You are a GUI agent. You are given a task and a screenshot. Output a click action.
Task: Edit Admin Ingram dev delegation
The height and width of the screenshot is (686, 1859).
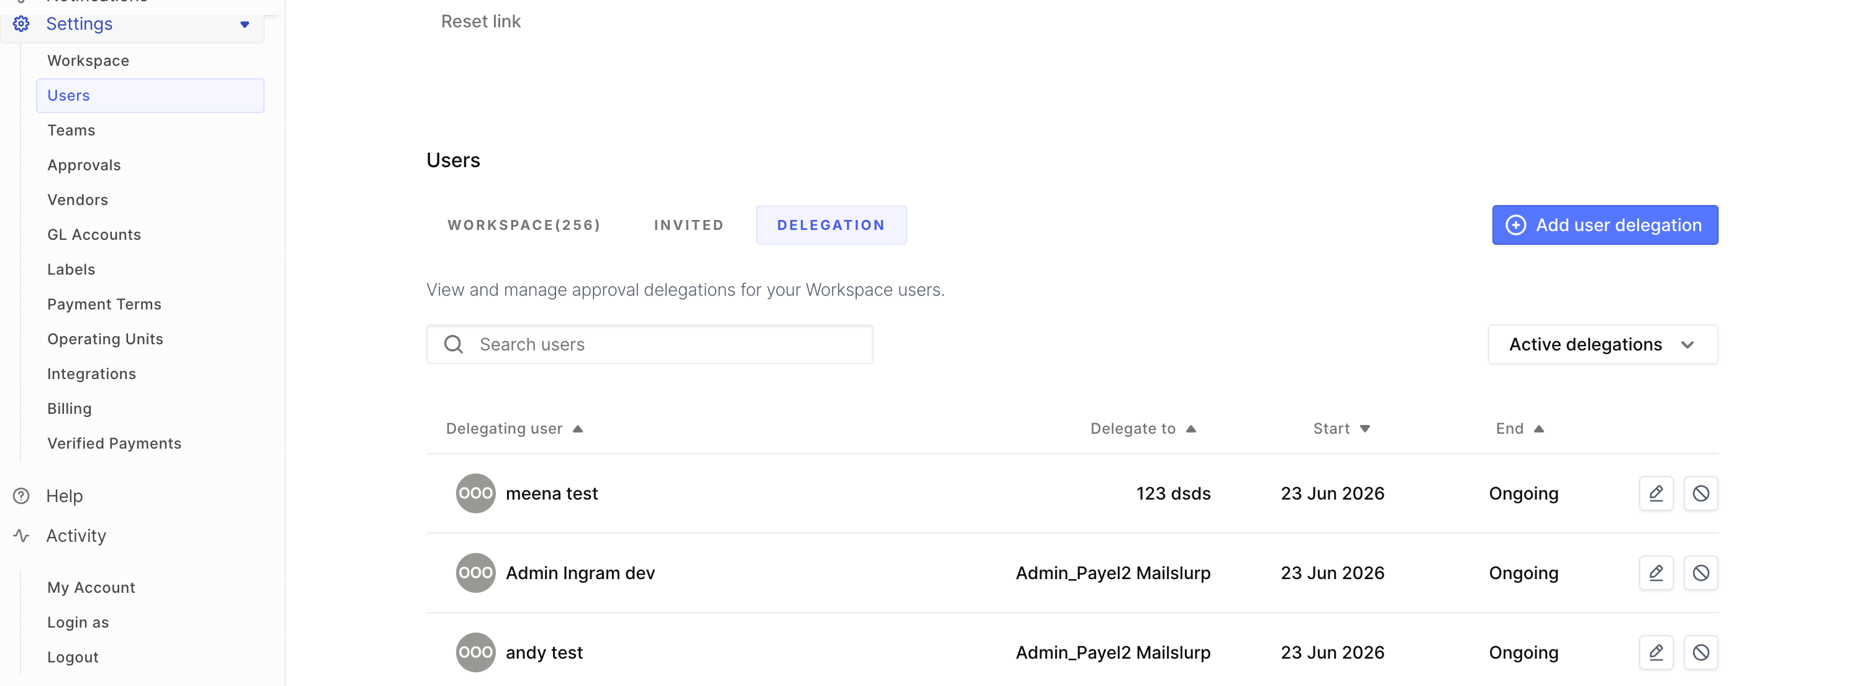point(1655,574)
